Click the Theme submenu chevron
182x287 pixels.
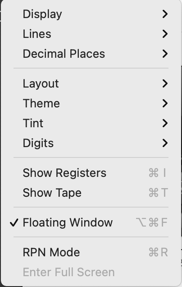coord(165,103)
